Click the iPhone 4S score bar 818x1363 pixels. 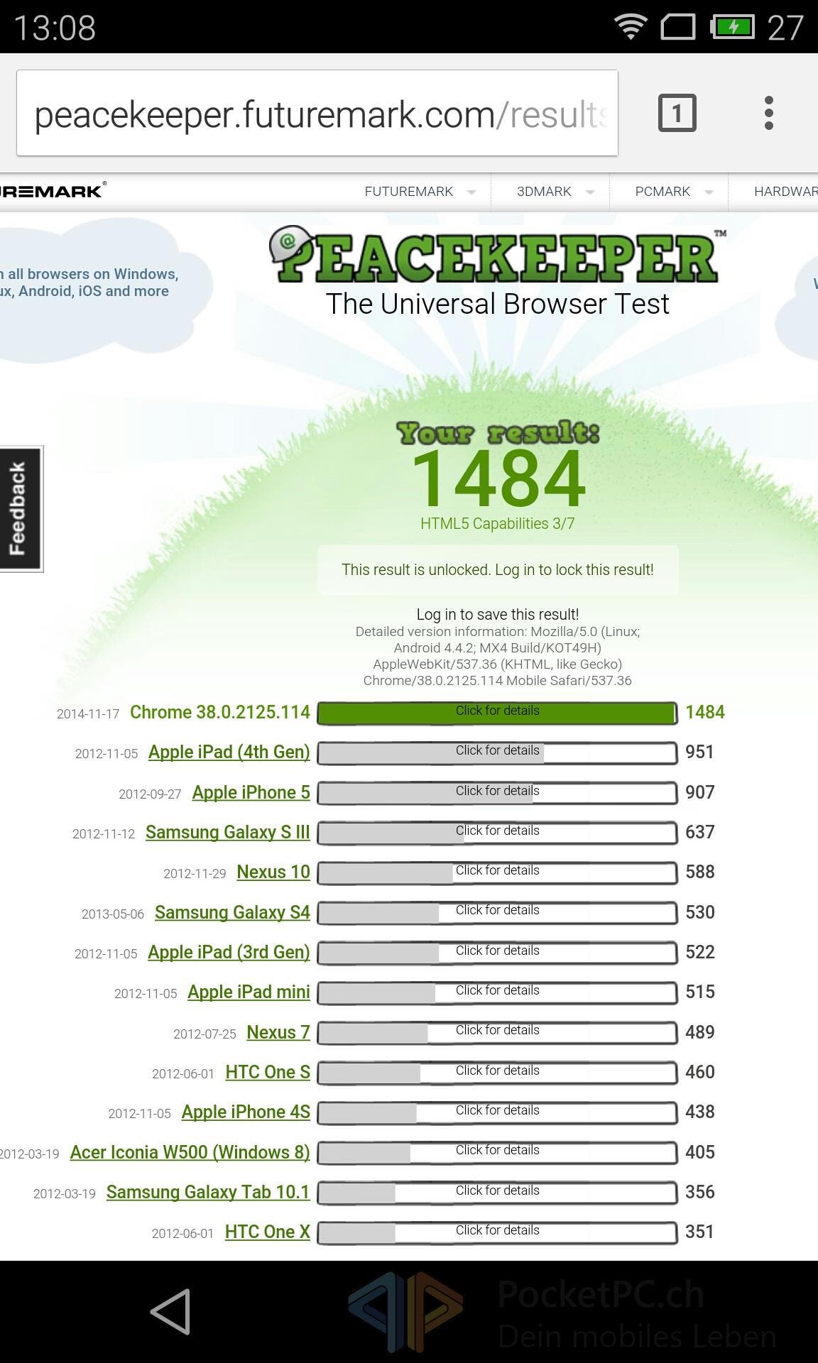(x=497, y=1112)
